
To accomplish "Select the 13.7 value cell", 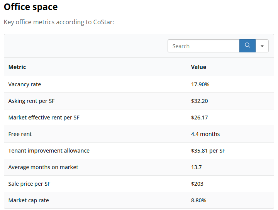I will click(196, 167).
